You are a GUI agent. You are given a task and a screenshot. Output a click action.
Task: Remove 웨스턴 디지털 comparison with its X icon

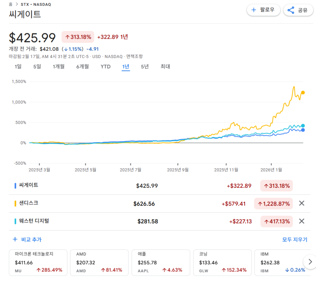[x=301, y=221]
